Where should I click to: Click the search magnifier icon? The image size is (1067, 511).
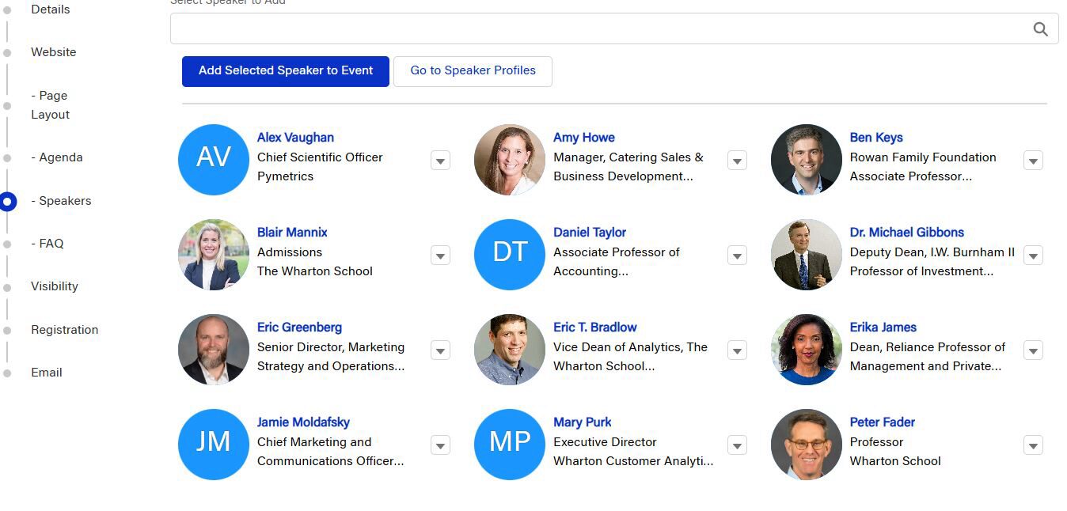click(x=1040, y=29)
